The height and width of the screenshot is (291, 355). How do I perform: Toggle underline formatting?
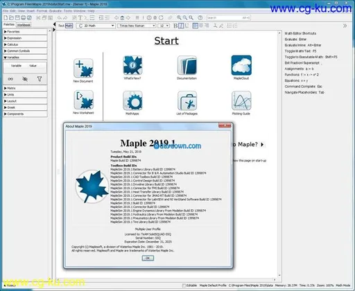187,26
